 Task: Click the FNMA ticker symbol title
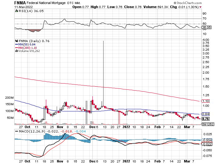(x=20, y=3)
